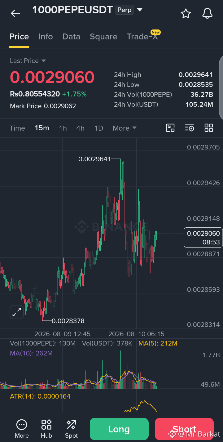Tap the +1.75% change percentage
This screenshot has width=223, height=442.
[x=74, y=94]
